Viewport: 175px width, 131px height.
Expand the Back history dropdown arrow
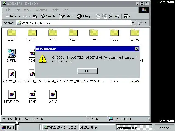pyautogui.click(x=19, y=16)
